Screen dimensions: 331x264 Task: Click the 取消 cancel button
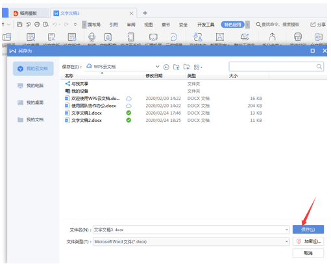pyautogui.click(x=308, y=253)
